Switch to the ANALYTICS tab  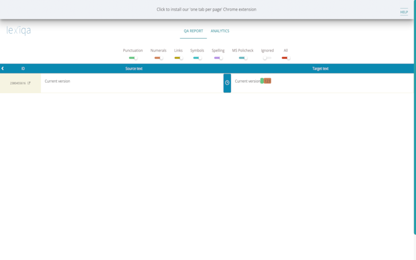[x=220, y=31]
